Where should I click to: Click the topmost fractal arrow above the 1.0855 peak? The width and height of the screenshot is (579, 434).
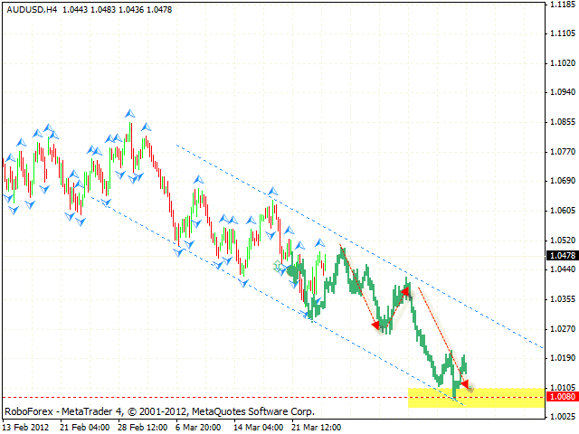pos(129,113)
